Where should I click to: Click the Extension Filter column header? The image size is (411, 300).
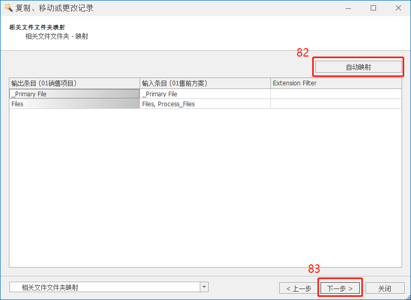336,83
